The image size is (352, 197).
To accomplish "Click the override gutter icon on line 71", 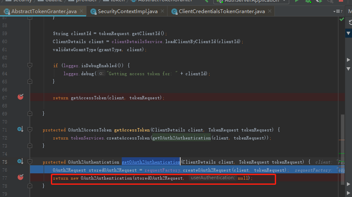I will [20, 129].
